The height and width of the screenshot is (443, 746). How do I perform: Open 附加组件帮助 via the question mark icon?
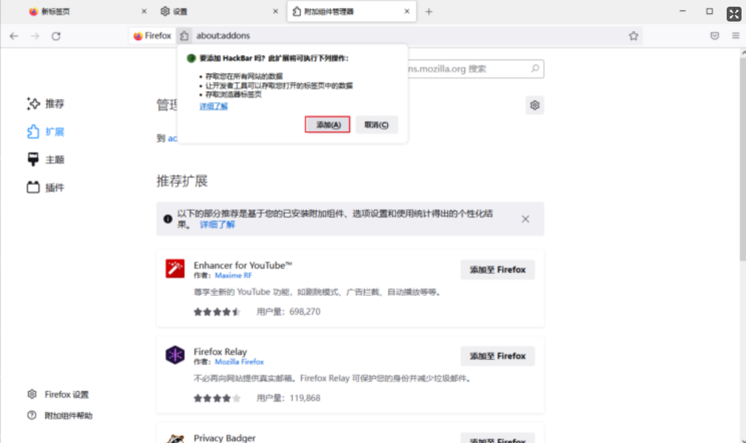(x=31, y=416)
